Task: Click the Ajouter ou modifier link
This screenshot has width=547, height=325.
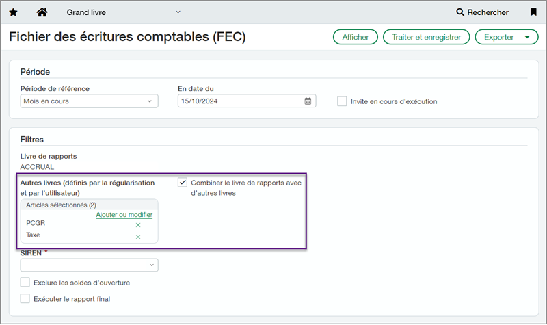Action: tap(124, 214)
